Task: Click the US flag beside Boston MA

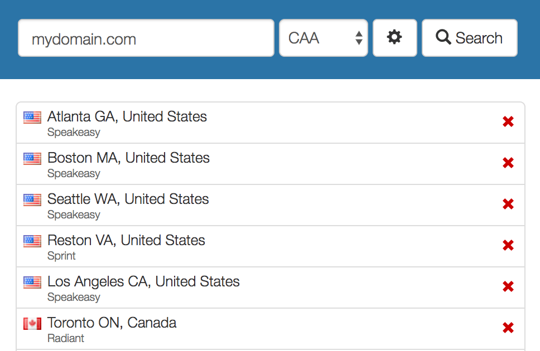Action: [32, 159]
